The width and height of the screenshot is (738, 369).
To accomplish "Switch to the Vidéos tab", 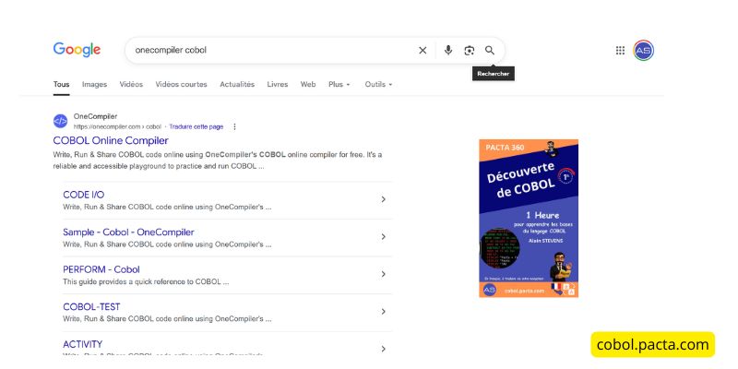I will coord(131,84).
